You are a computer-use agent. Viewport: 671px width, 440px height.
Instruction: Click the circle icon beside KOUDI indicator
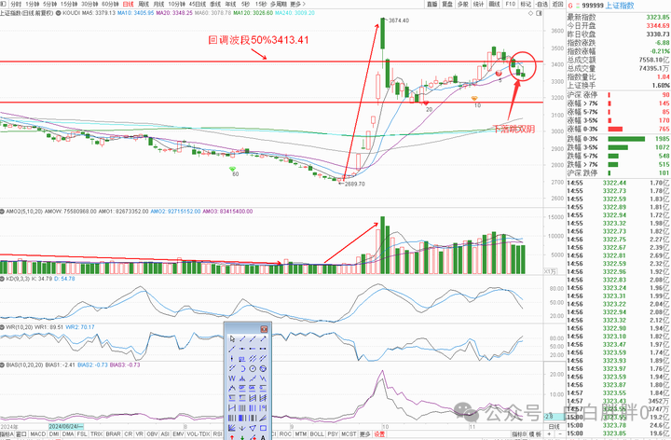[x=58, y=13]
